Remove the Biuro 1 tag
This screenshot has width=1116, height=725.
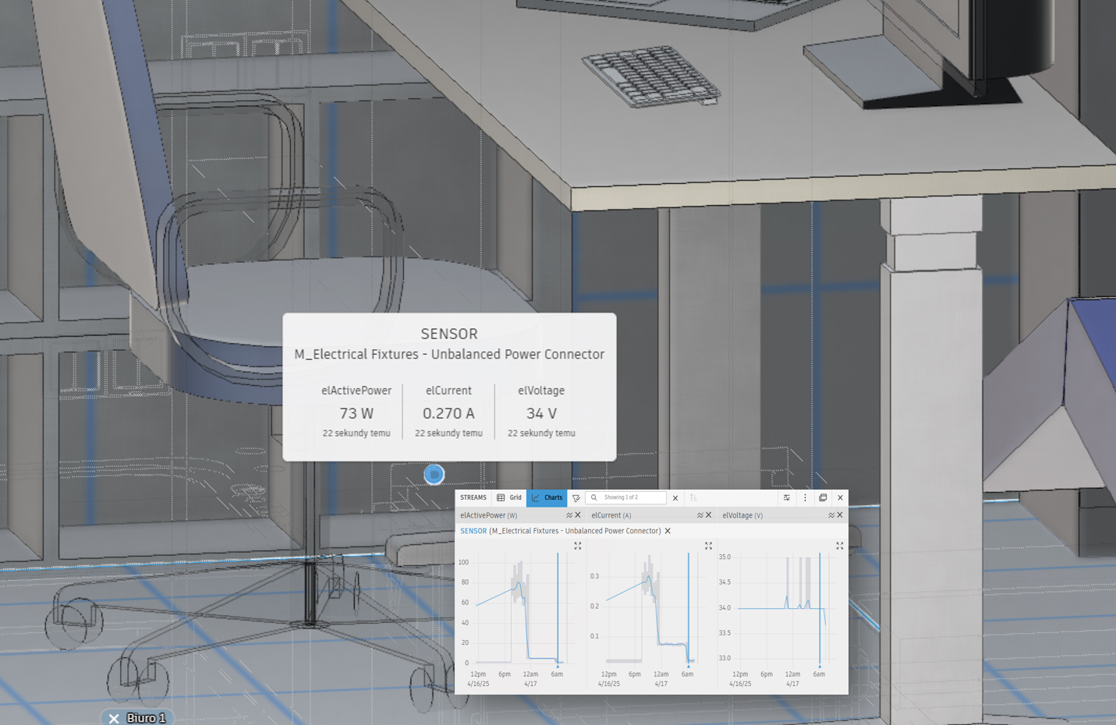[x=114, y=718]
